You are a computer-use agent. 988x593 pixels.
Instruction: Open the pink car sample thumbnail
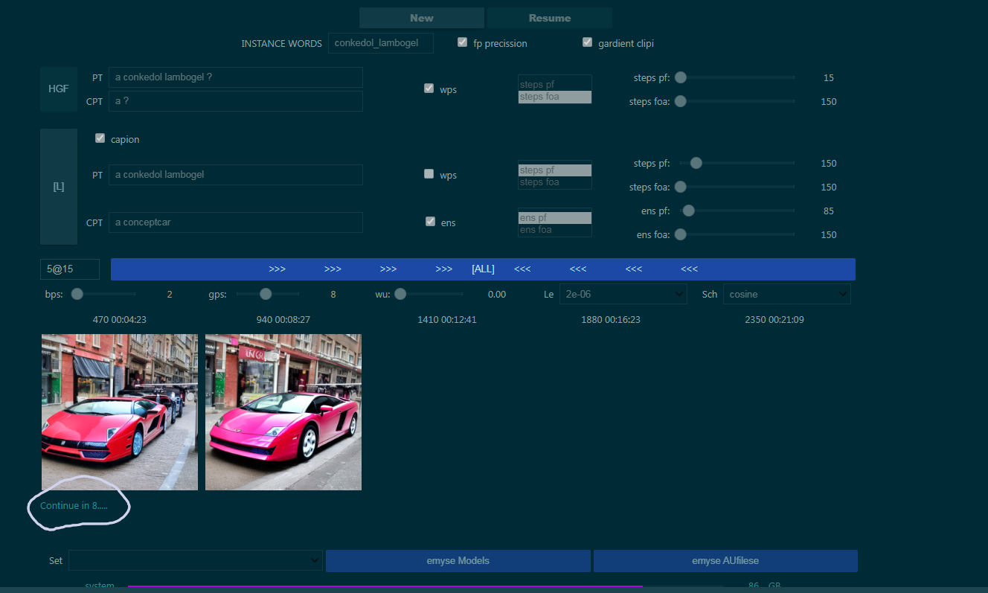[283, 412]
